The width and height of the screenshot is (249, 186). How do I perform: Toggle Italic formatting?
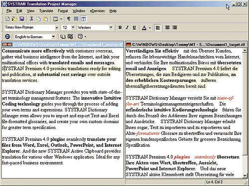click(x=127, y=28)
